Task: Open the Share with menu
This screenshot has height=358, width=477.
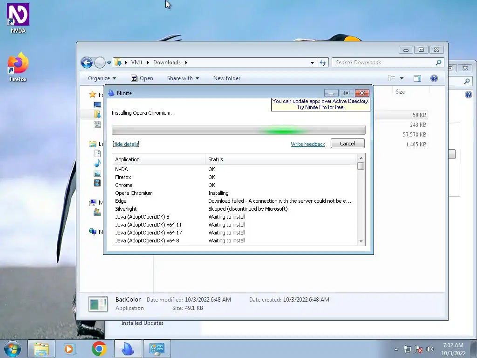Action: click(183, 78)
